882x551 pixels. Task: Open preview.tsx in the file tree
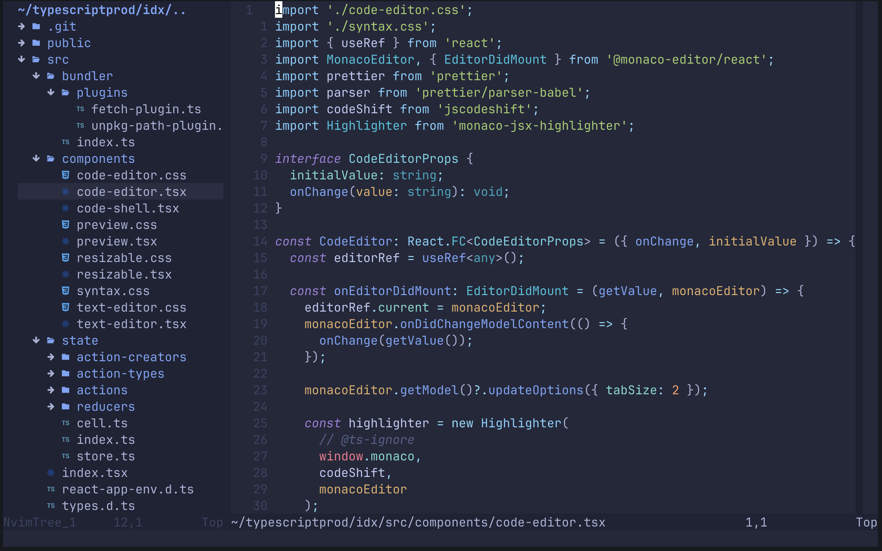tap(117, 241)
